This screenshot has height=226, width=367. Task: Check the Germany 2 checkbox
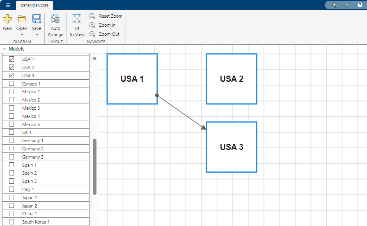coord(11,149)
